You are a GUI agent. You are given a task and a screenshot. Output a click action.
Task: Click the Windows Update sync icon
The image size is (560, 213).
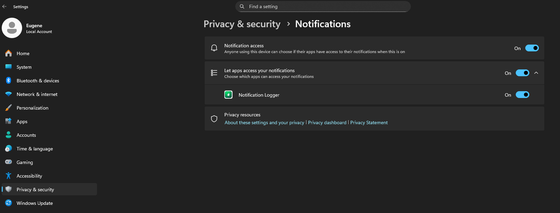pos(9,203)
